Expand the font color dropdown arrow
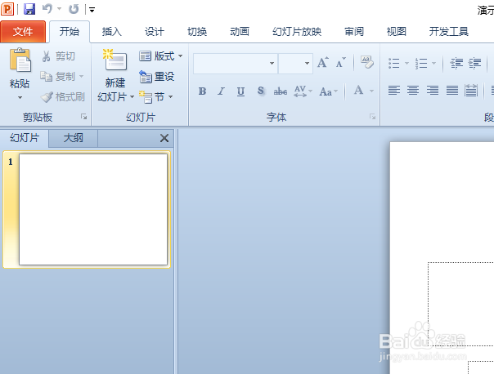494x374 pixels. 372,91
